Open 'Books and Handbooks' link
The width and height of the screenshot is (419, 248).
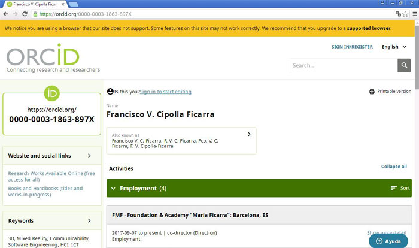[45, 192]
